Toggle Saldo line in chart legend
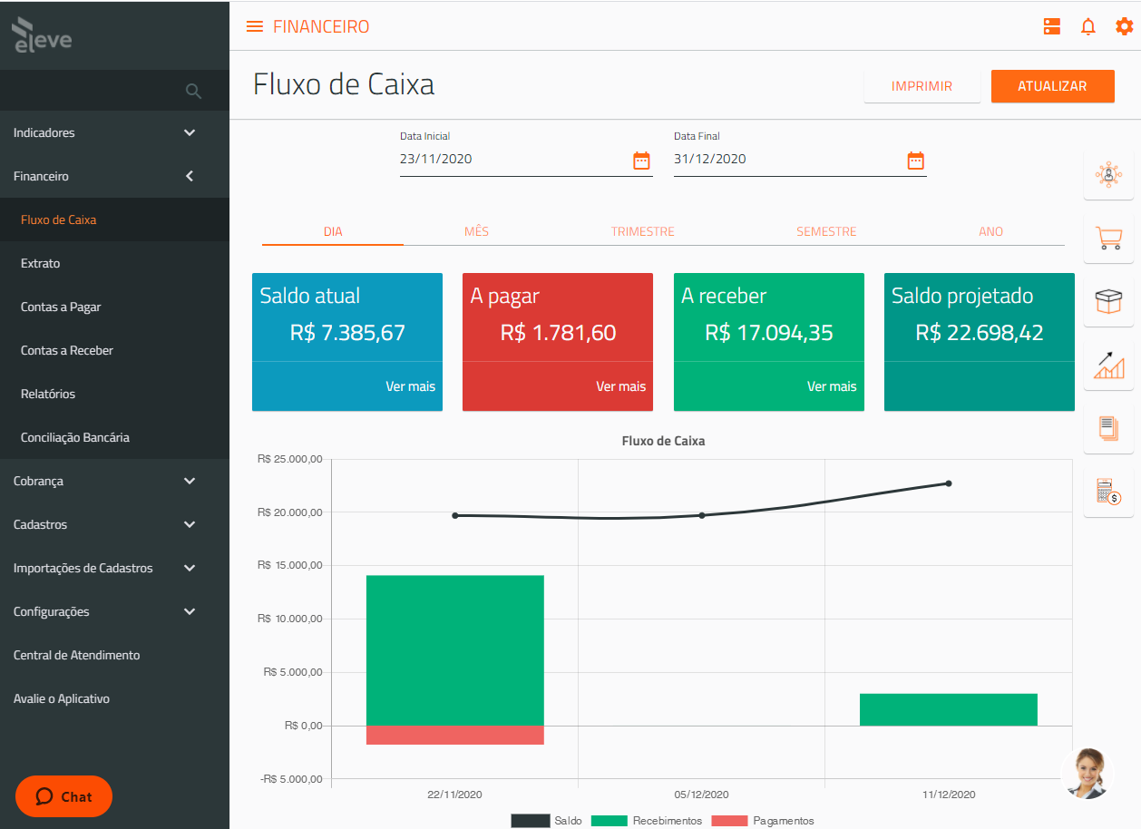 pos(547,821)
